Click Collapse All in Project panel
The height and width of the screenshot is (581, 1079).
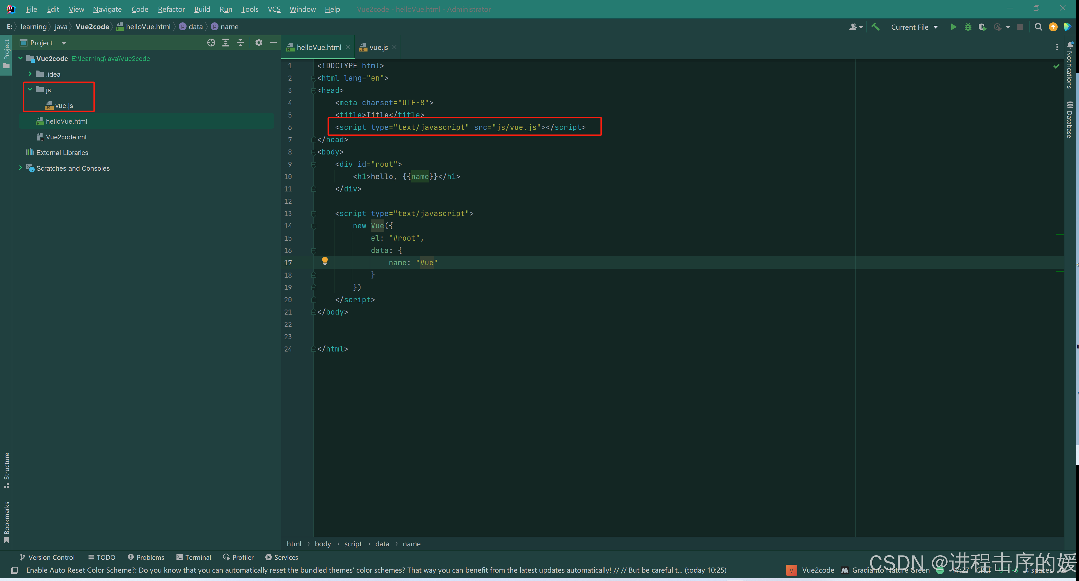click(240, 43)
